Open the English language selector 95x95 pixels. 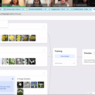(90, 93)
